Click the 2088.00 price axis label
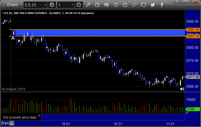 [x=192, y=22]
